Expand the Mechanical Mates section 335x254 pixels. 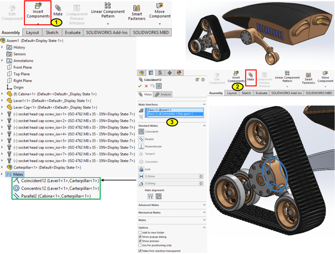204,213
